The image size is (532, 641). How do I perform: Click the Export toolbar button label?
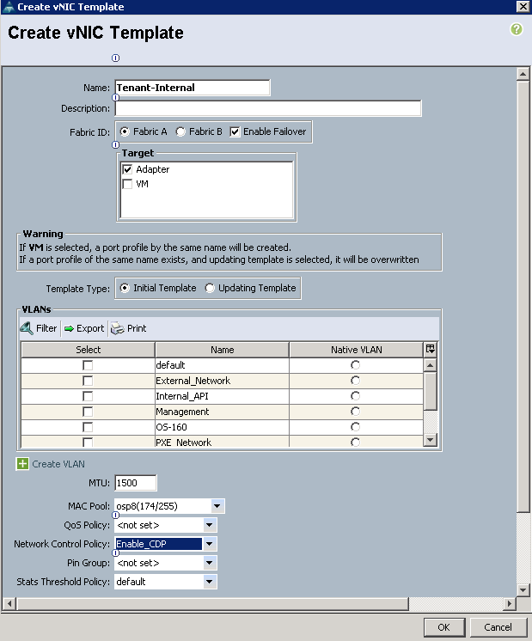(x=90, y=328)
